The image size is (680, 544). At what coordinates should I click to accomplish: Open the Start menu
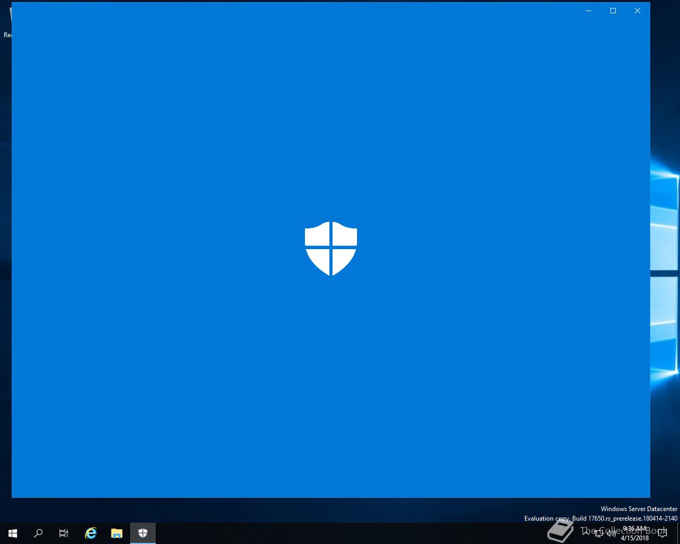pyautogui.click(x=13, y=533)
